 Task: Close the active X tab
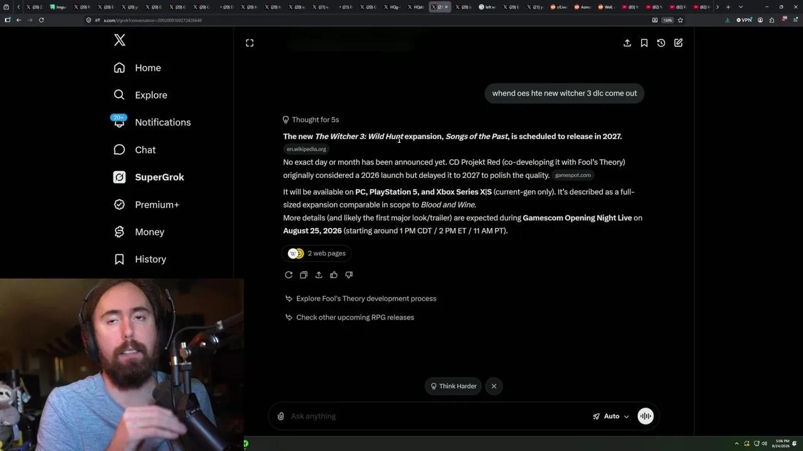tap(446, 7)
